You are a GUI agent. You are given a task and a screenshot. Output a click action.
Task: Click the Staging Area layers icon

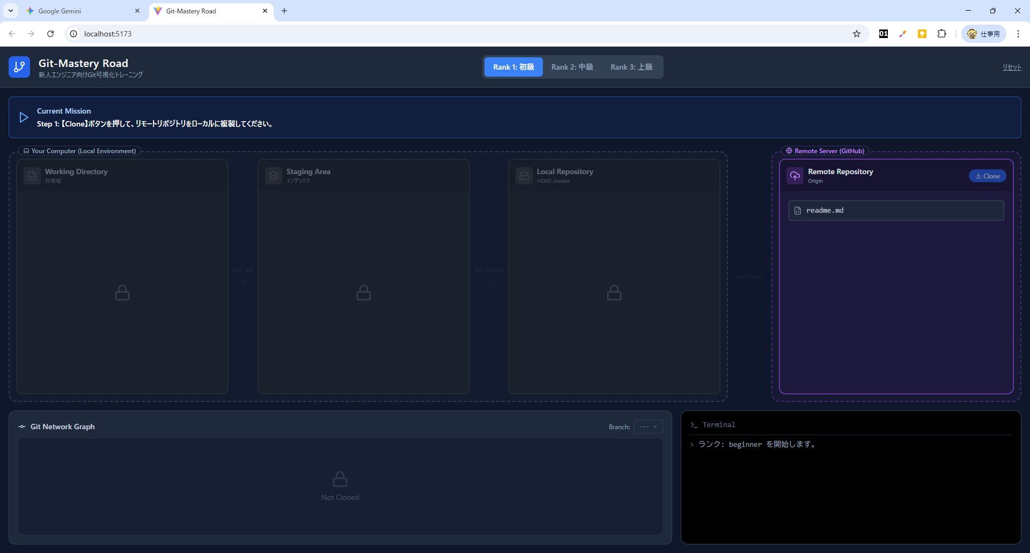(x=274, y=176)
